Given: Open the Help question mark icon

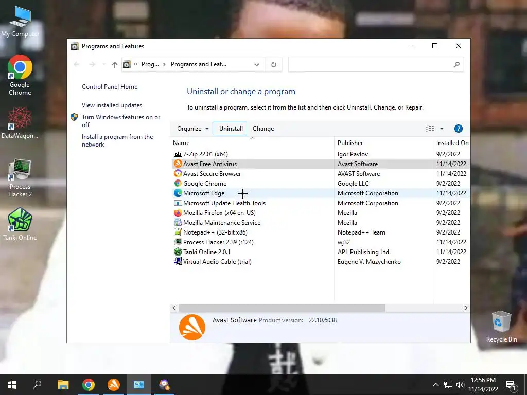Looking at the screenshot, I should (x=458, y=128).
